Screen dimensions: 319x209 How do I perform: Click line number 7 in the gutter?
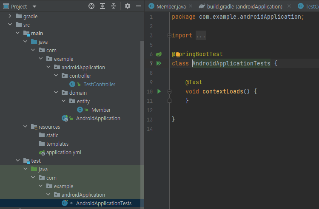pos(151,63)
